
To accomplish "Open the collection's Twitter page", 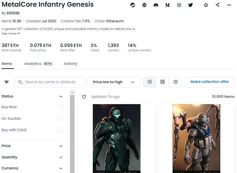I will click(190, 5).
